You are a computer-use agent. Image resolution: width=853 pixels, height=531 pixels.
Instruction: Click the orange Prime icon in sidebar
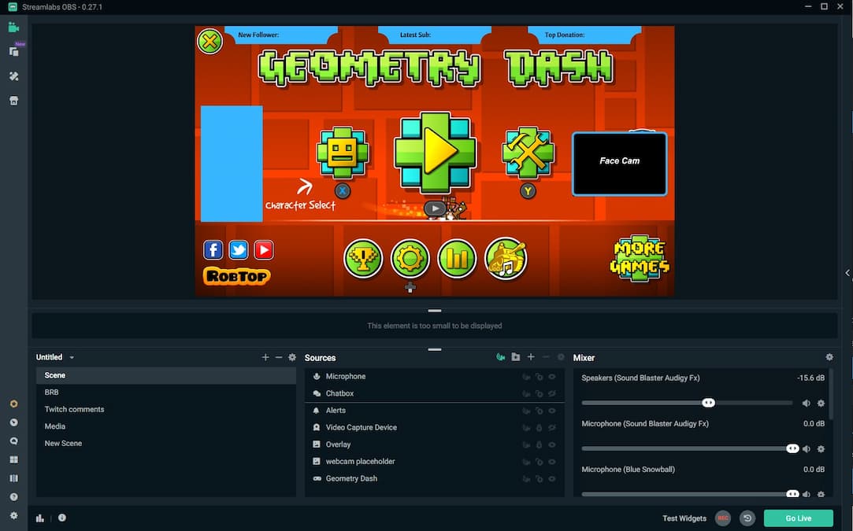point(13,404)
